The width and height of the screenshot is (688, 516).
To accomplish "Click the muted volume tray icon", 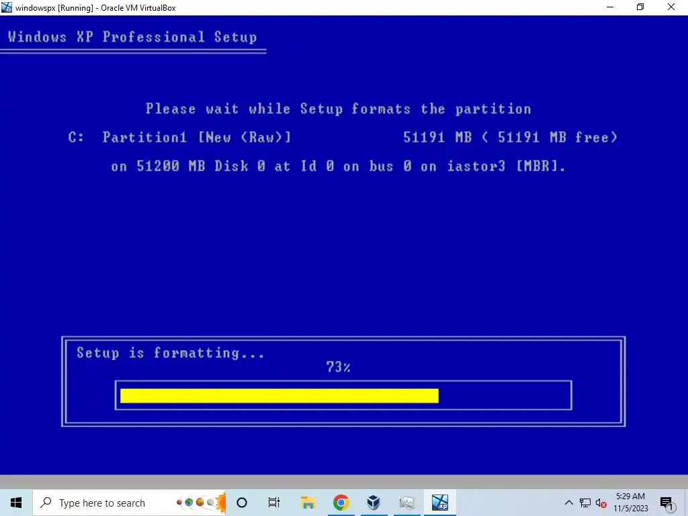I will coord(601,503).
